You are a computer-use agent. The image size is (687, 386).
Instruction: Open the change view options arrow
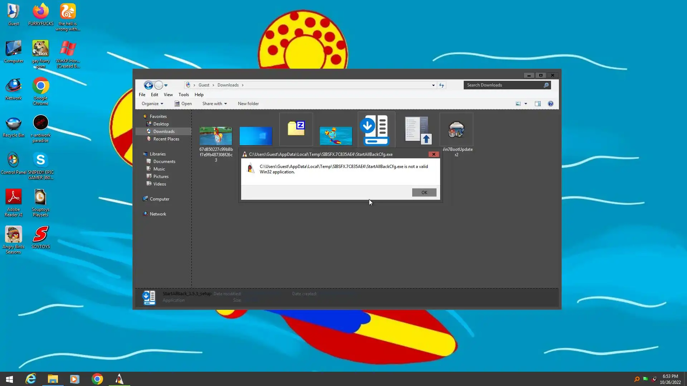[526, 104]
